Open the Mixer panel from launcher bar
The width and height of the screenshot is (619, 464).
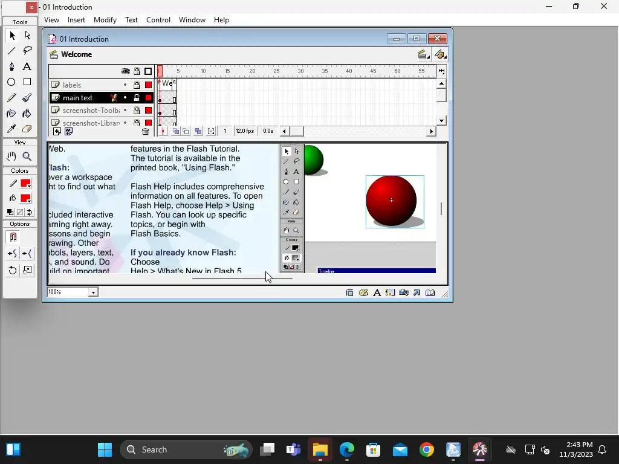click(x=363, y=292)
